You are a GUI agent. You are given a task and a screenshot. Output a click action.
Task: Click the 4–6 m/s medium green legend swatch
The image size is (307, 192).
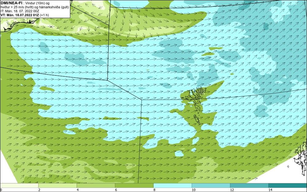tap(96, 186)
